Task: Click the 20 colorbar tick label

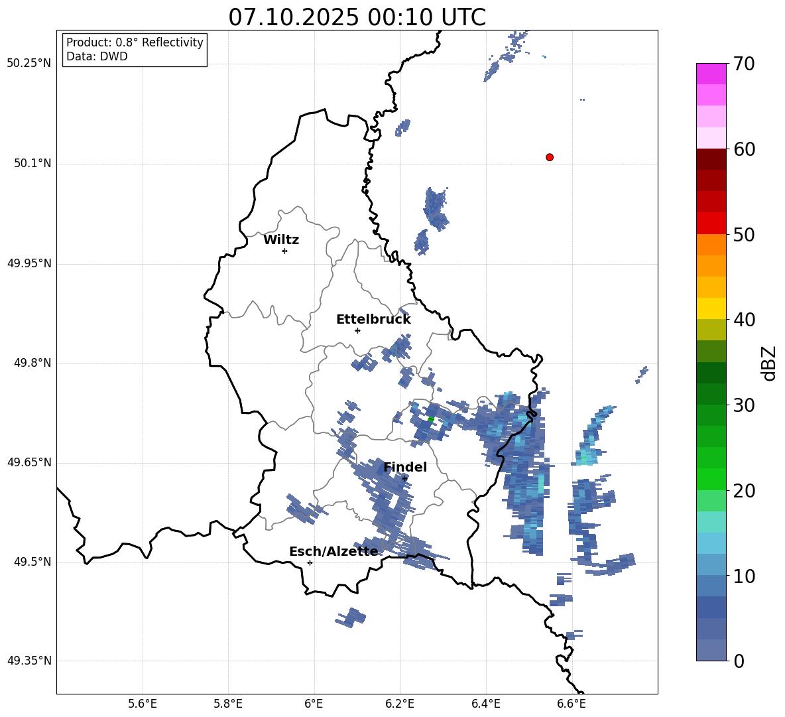Action: (x=744, y=491)
